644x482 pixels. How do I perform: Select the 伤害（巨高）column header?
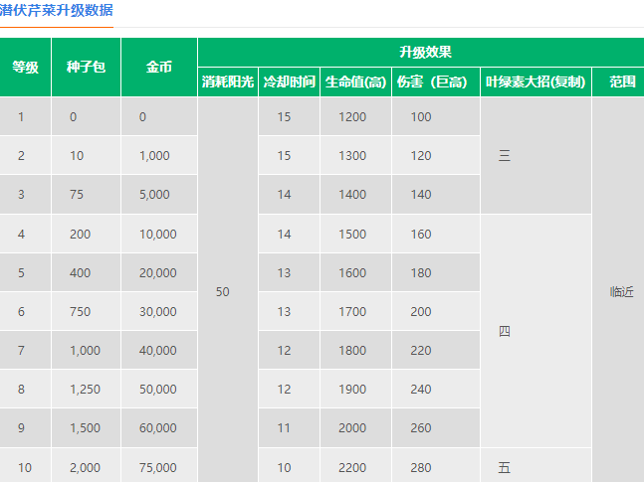(436, 82)
